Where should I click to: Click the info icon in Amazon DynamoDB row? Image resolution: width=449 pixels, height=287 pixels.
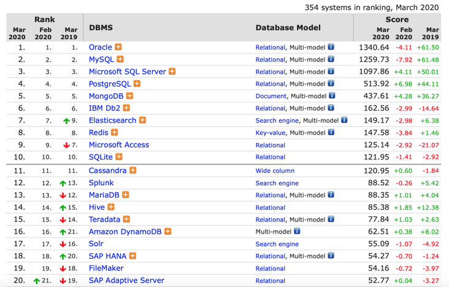tap(297, 231)
